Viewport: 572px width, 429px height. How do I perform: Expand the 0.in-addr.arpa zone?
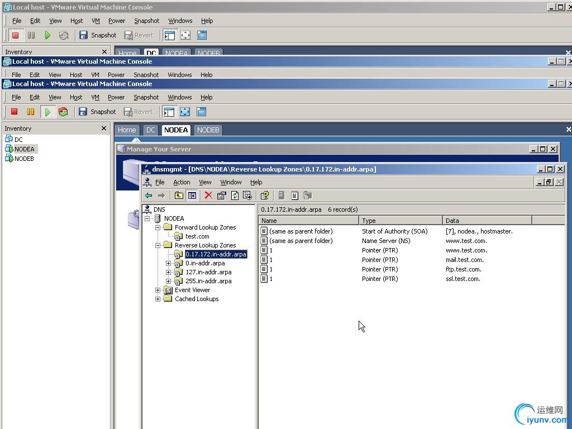coord(168,263)
